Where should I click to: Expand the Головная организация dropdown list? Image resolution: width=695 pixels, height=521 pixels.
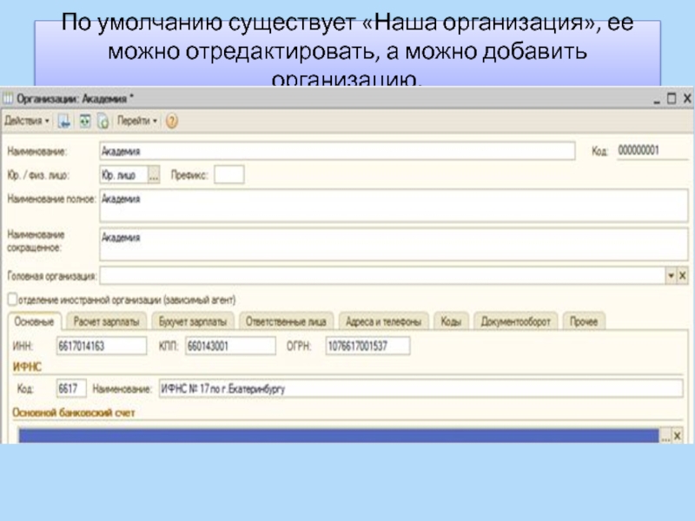(670, 275)
